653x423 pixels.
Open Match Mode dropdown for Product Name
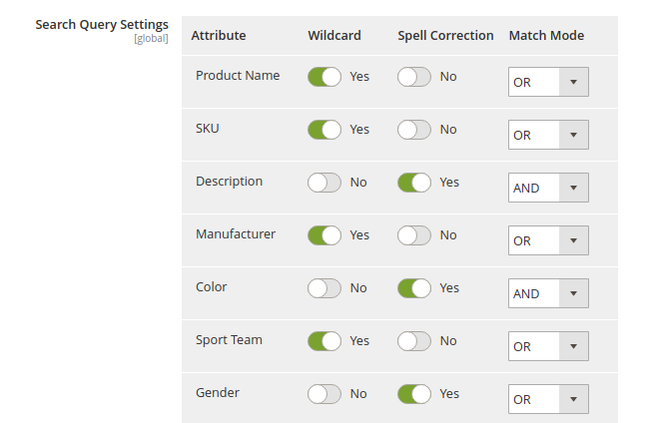tap(548, 82)
